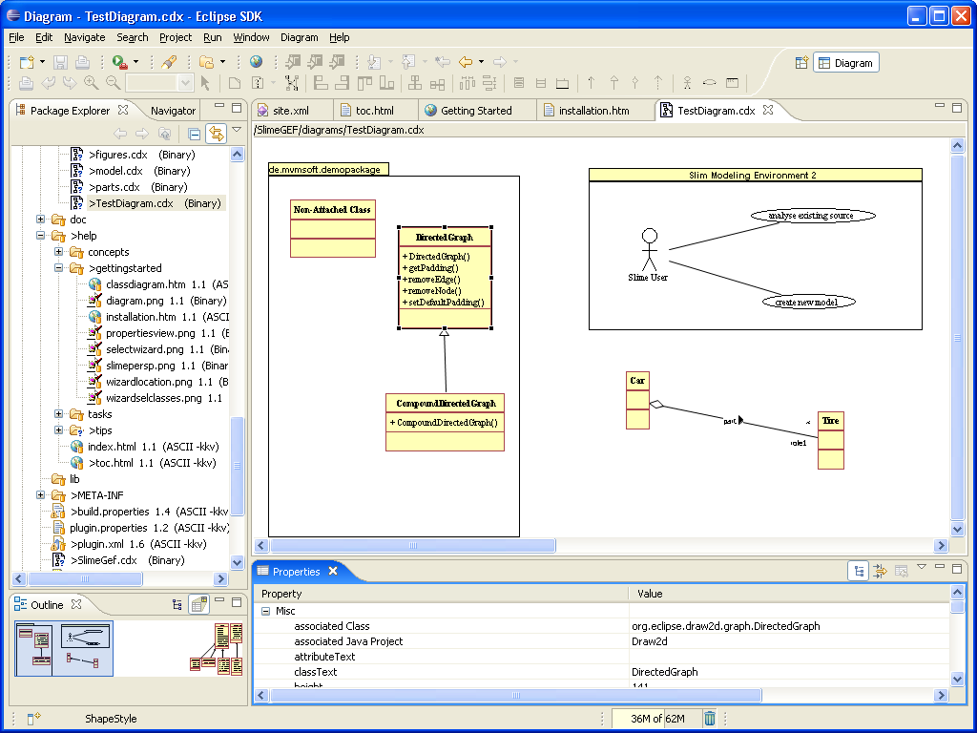
Task: Open the Properties view drop-down menu
Action: pos(922,568)
